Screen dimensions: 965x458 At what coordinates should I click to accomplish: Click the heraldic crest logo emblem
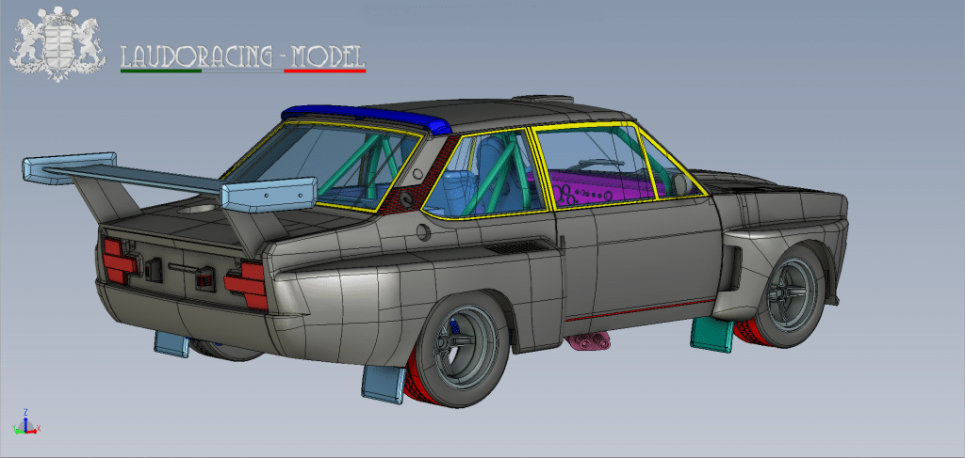(x=58, y=42)
